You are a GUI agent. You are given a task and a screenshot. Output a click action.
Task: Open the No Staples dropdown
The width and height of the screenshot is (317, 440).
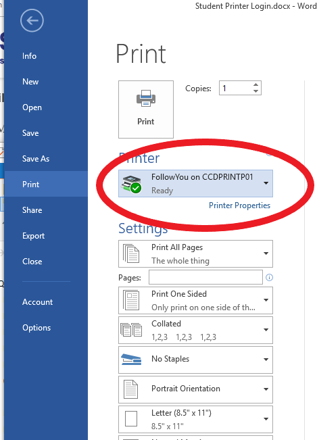195,360
